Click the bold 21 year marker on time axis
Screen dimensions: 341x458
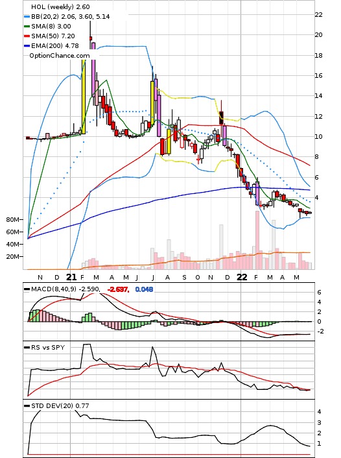pyautogui.click(x=71, y=277)
